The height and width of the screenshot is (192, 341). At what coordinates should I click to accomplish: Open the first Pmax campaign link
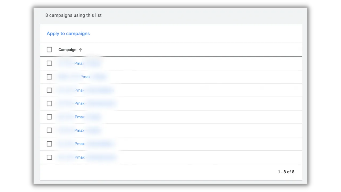pos(79,63)
